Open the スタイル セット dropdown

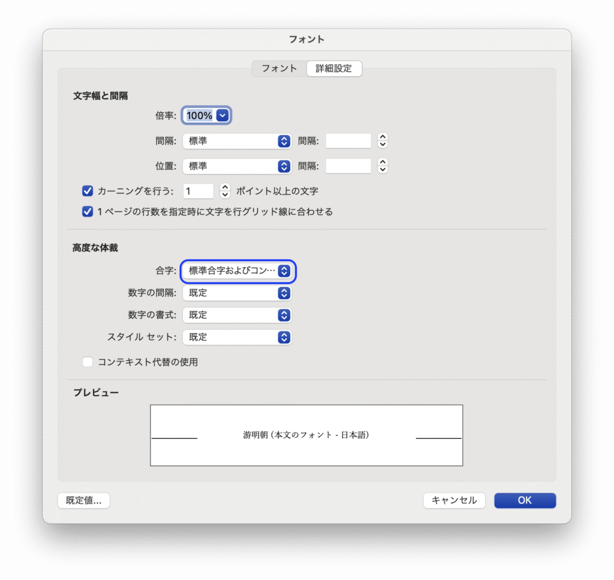pos(237,337)
